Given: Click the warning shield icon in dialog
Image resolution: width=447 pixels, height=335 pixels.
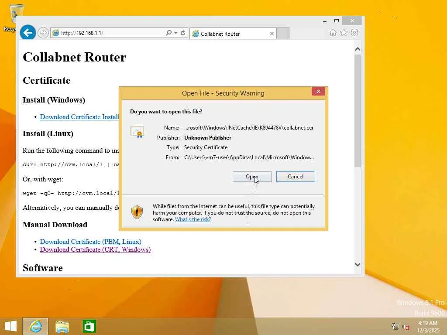Looking at the screenshot, I should click(x=137, y=212).
